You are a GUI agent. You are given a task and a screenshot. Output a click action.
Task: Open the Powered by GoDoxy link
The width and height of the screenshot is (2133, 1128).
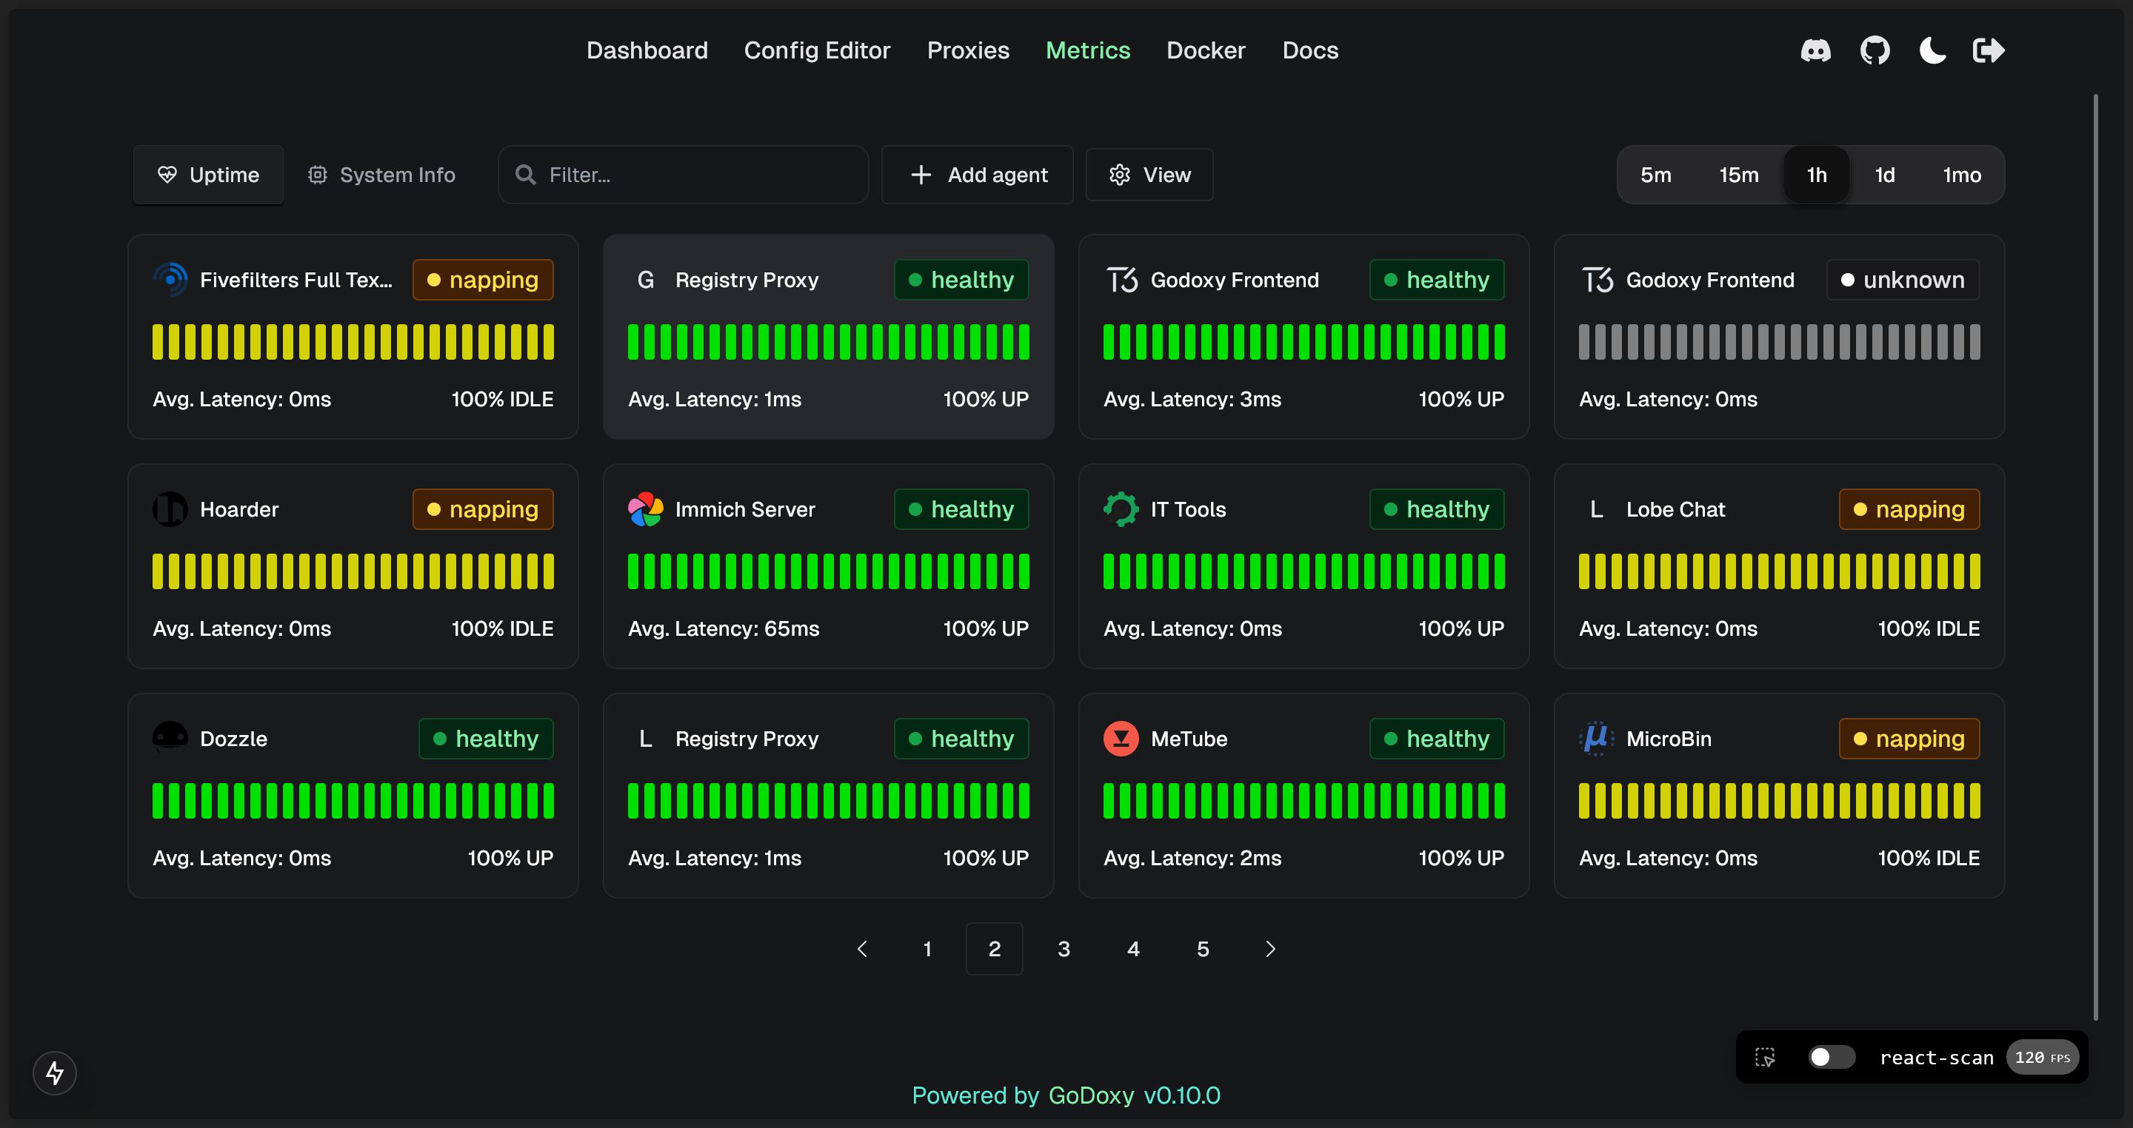1066,1094
